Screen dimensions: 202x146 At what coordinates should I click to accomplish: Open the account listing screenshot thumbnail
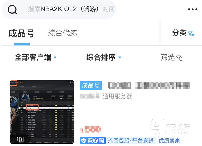point(42,112)
